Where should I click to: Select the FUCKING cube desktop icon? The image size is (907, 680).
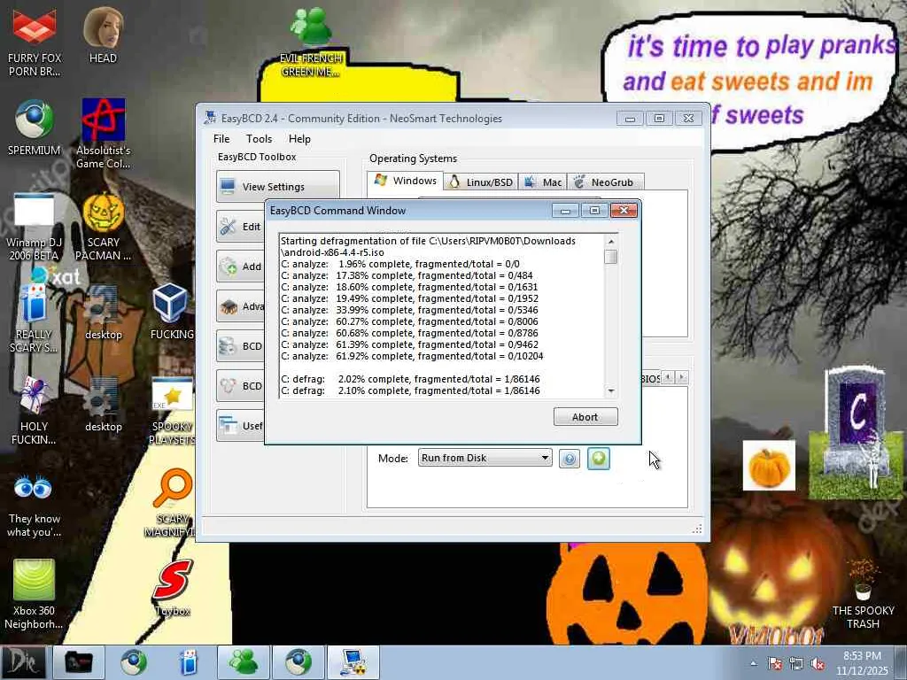171,313
